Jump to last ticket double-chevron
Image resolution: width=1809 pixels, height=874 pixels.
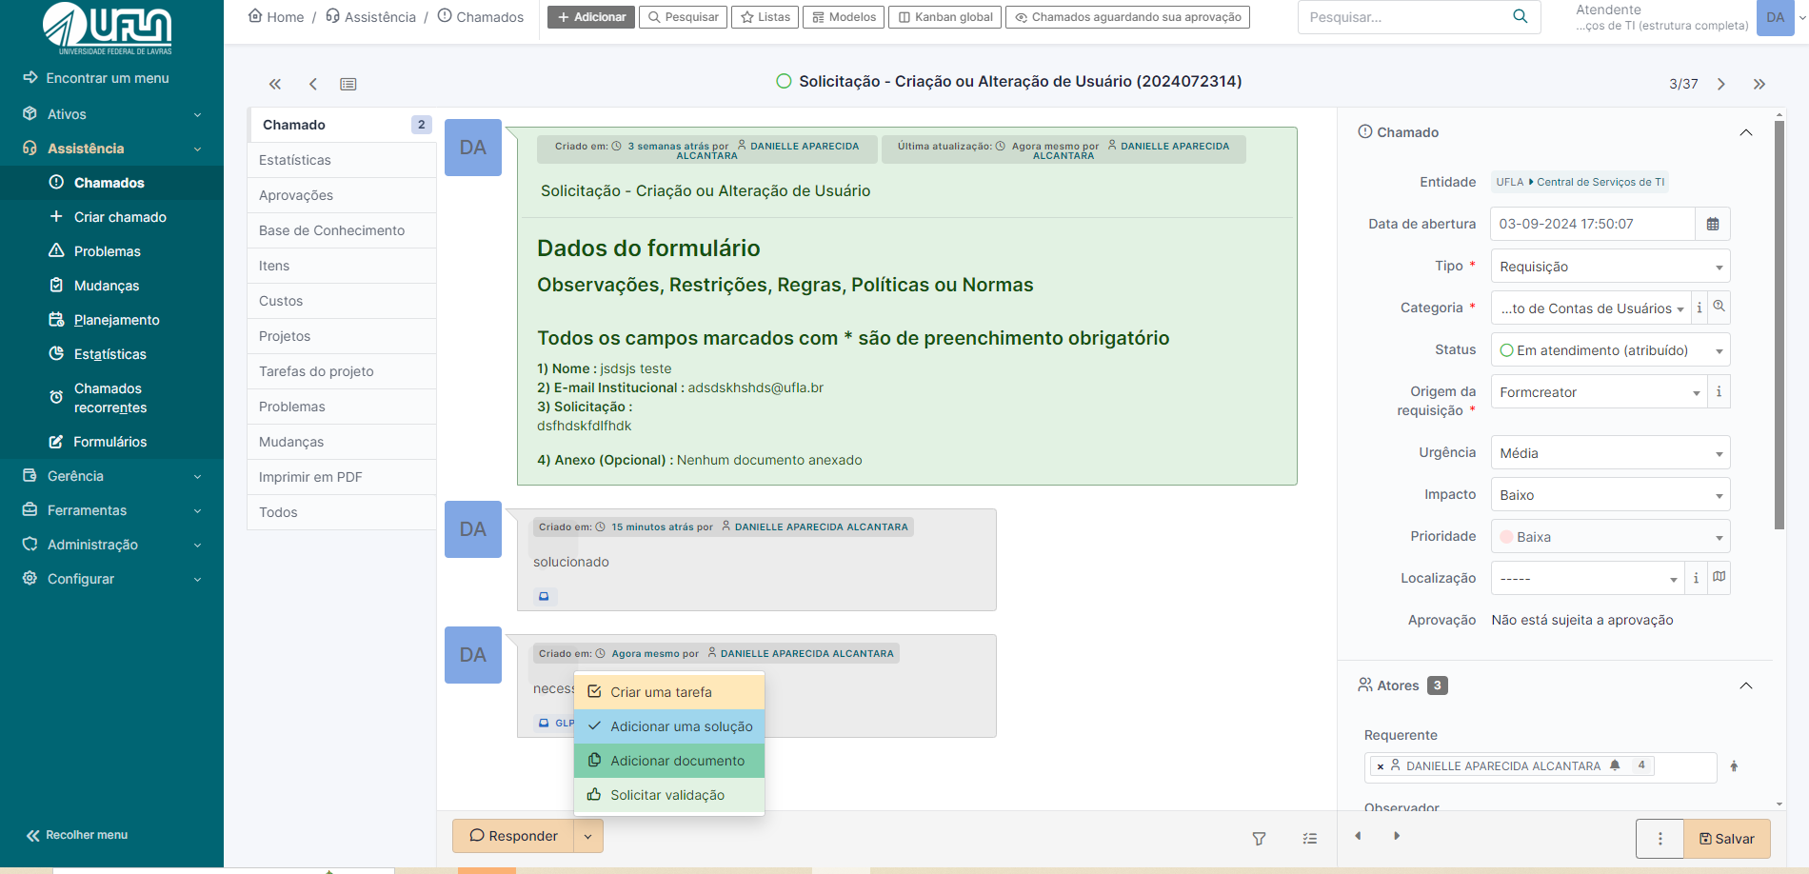point(1759,84)
